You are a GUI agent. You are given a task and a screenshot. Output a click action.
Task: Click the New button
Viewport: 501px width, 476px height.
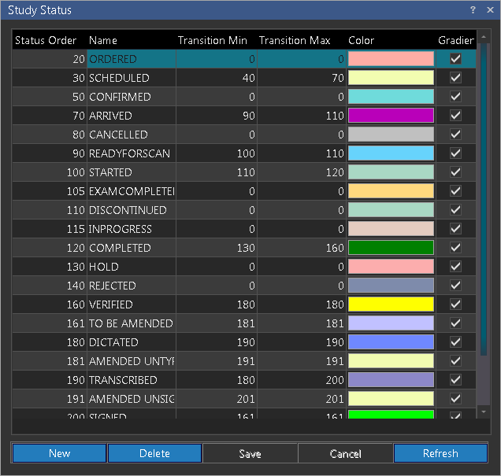[x=59, y=453]
